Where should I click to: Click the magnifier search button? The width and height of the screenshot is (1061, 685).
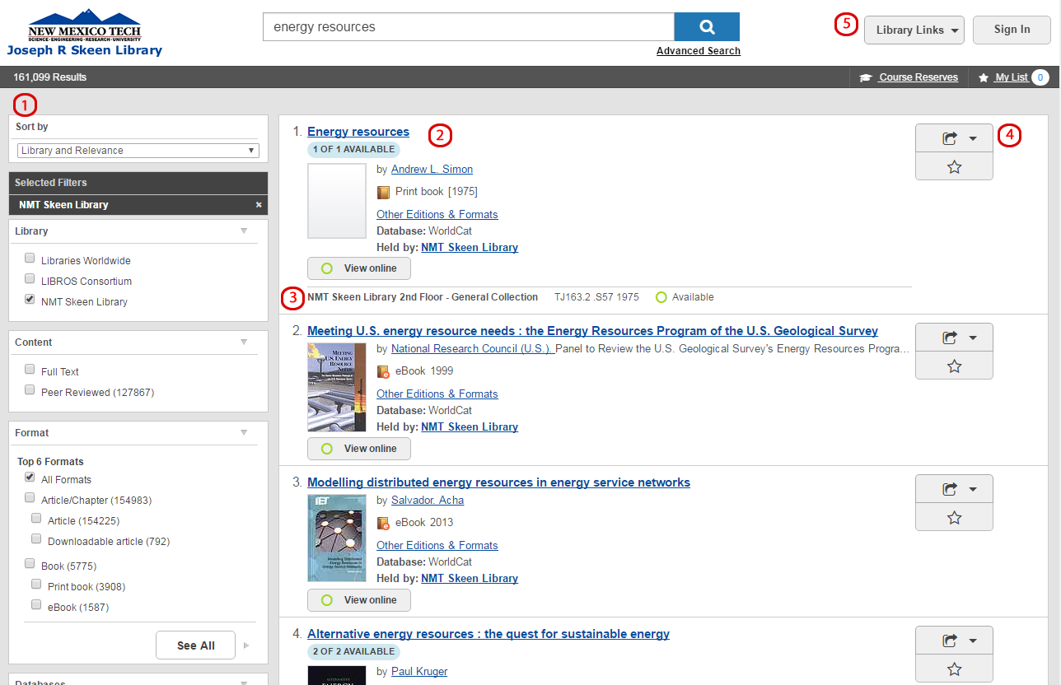tap(707, 26)
